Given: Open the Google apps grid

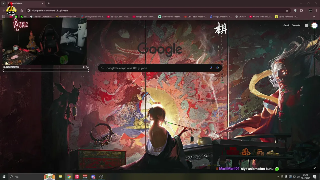Looking at the screenshot, I should pos(306,25).
